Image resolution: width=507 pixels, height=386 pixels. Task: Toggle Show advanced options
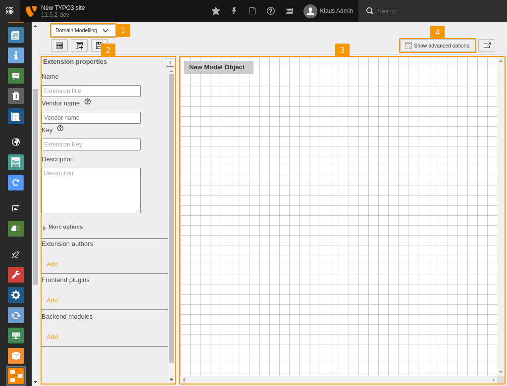click(x=437, y=45)
